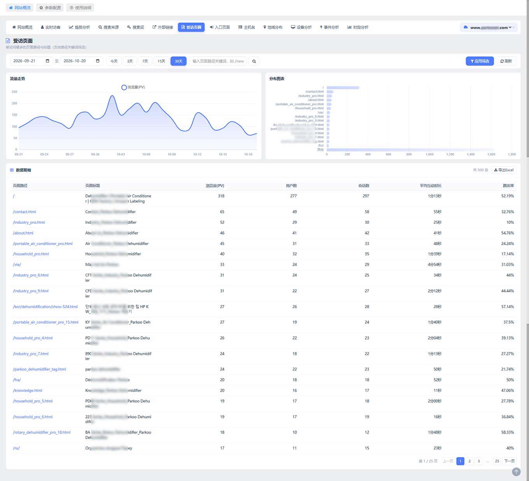
Task: Click the start date field 2026-09-21
Action: coord(31,61)
